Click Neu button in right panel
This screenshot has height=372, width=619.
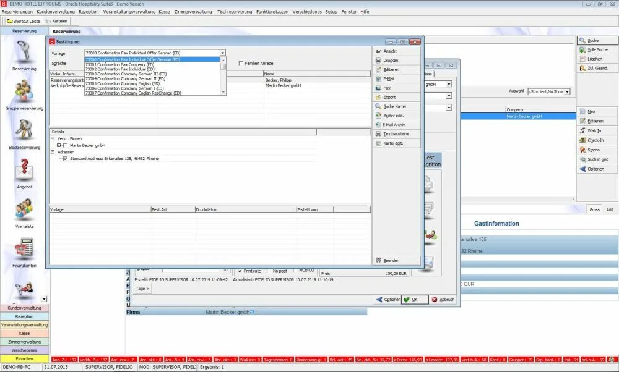pos(597,111)
